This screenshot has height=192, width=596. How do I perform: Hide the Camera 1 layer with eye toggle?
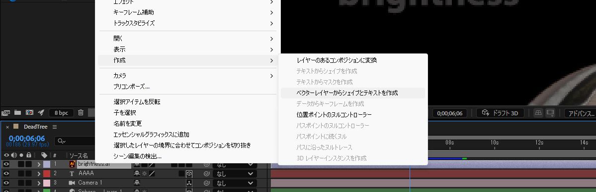coord(6,183)
